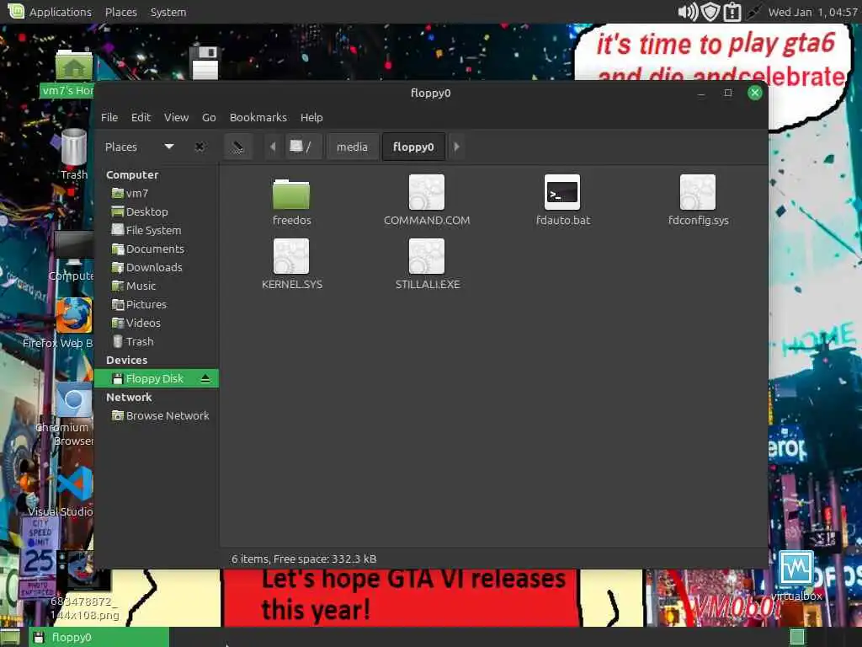Open the Help menu
Viewport: 862px width, 647px height.
point(311,117)
